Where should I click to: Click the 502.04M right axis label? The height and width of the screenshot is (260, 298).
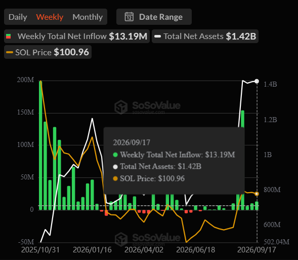point(277,242)
